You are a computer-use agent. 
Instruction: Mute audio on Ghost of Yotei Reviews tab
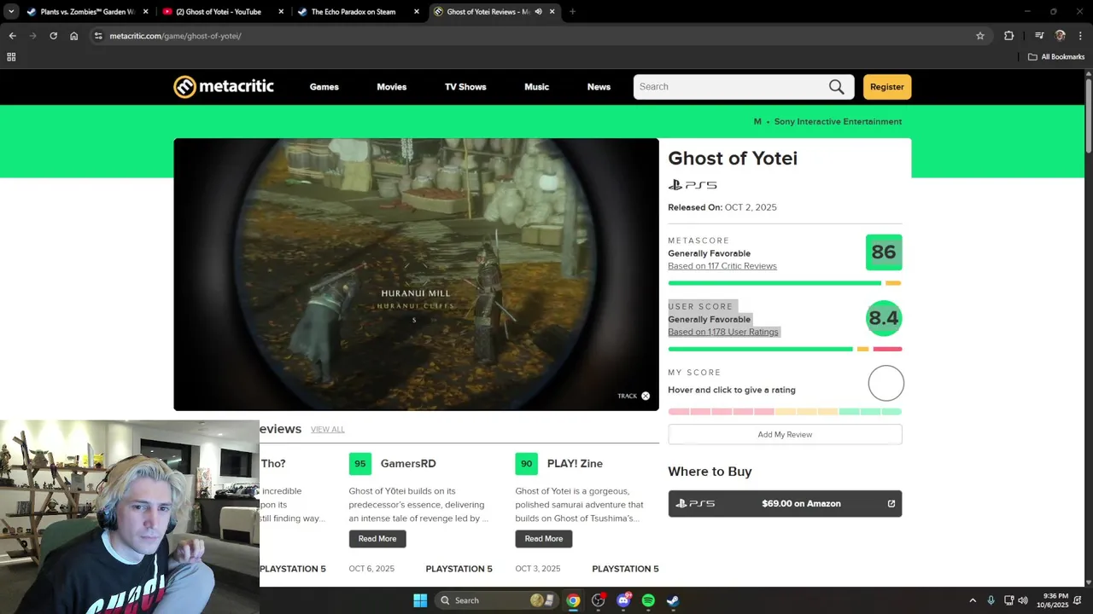click(x=539, y=12)
